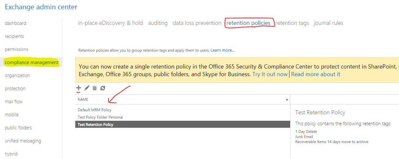Select Test Policy Folder Personal row
This screenshot has height=159, width=399.
click(100, 117)
